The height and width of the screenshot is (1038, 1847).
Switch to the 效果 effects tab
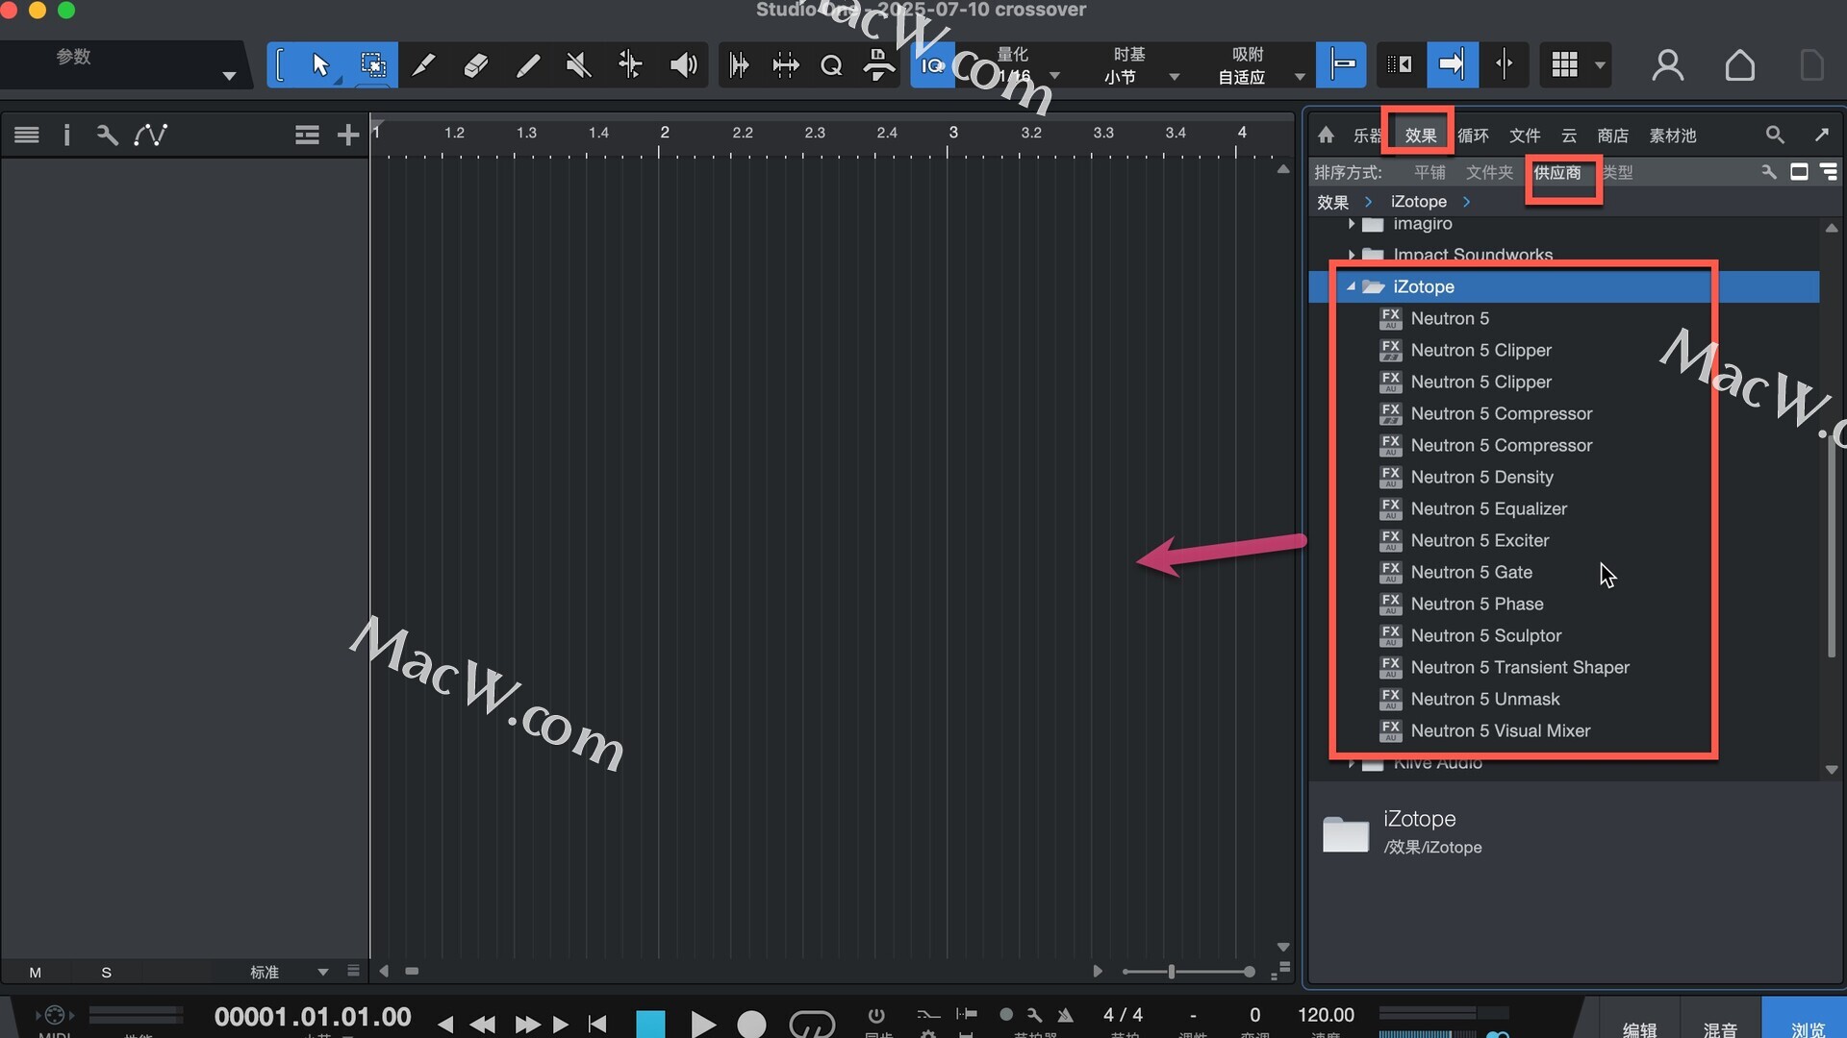[1420, 136]
